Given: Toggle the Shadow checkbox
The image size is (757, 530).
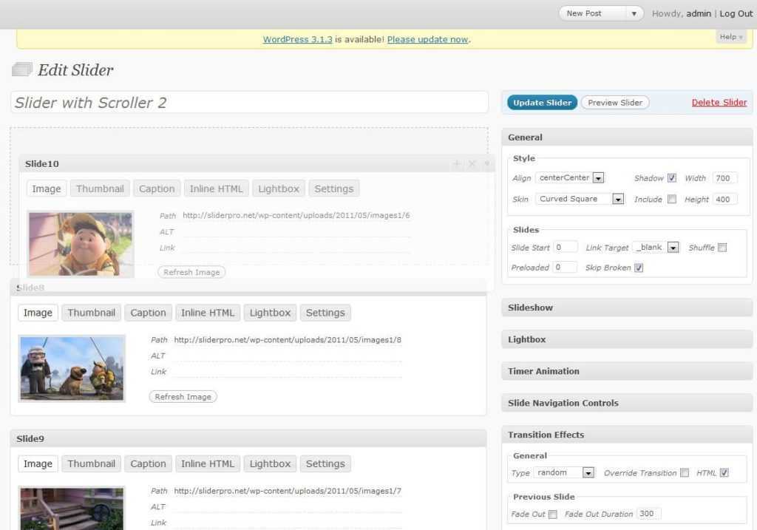Looking at the screenshot, I should coord(671,178).
